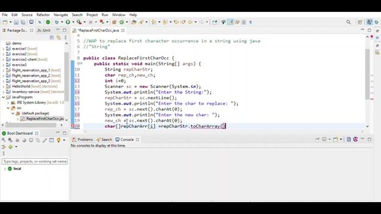This screenshot has width=381, height=214.
Task: Open the Window menu
Action: [x=118, y=15]
